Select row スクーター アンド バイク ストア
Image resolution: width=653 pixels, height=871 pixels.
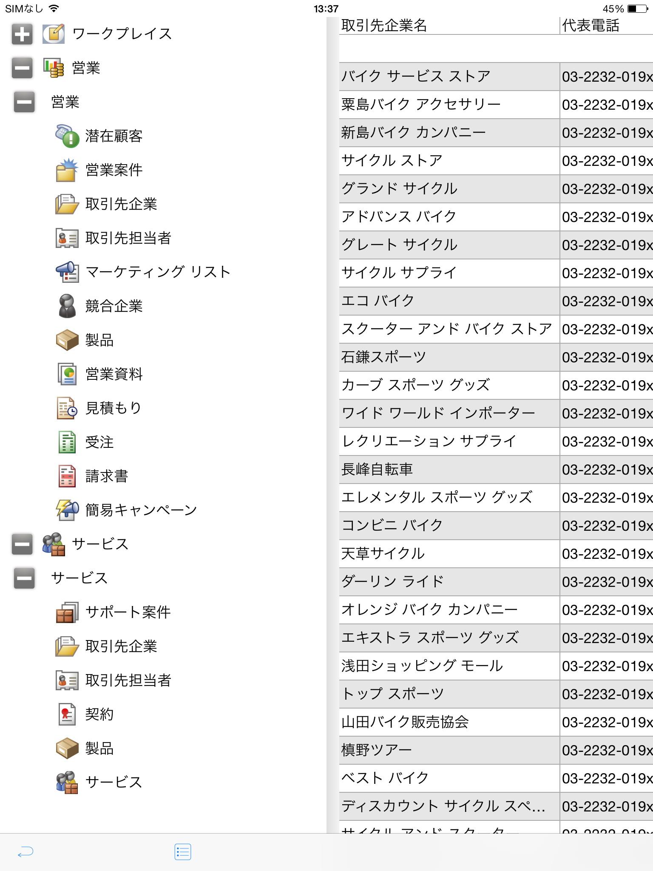[496, 329]
